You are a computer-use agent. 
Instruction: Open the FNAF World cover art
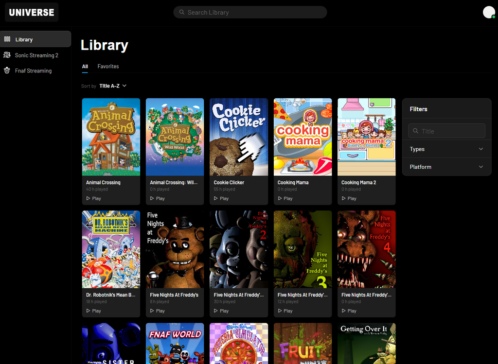click(x=175, y=344)
